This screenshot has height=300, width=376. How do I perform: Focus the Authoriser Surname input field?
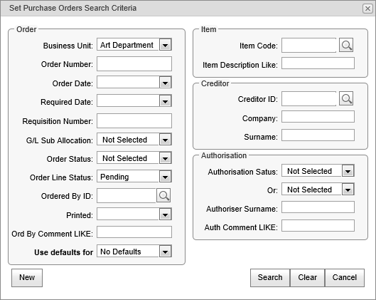pos(318,207)
